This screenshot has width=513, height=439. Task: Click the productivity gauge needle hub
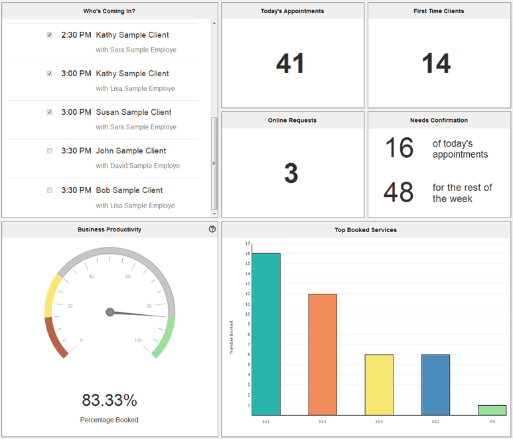[110, 312]
